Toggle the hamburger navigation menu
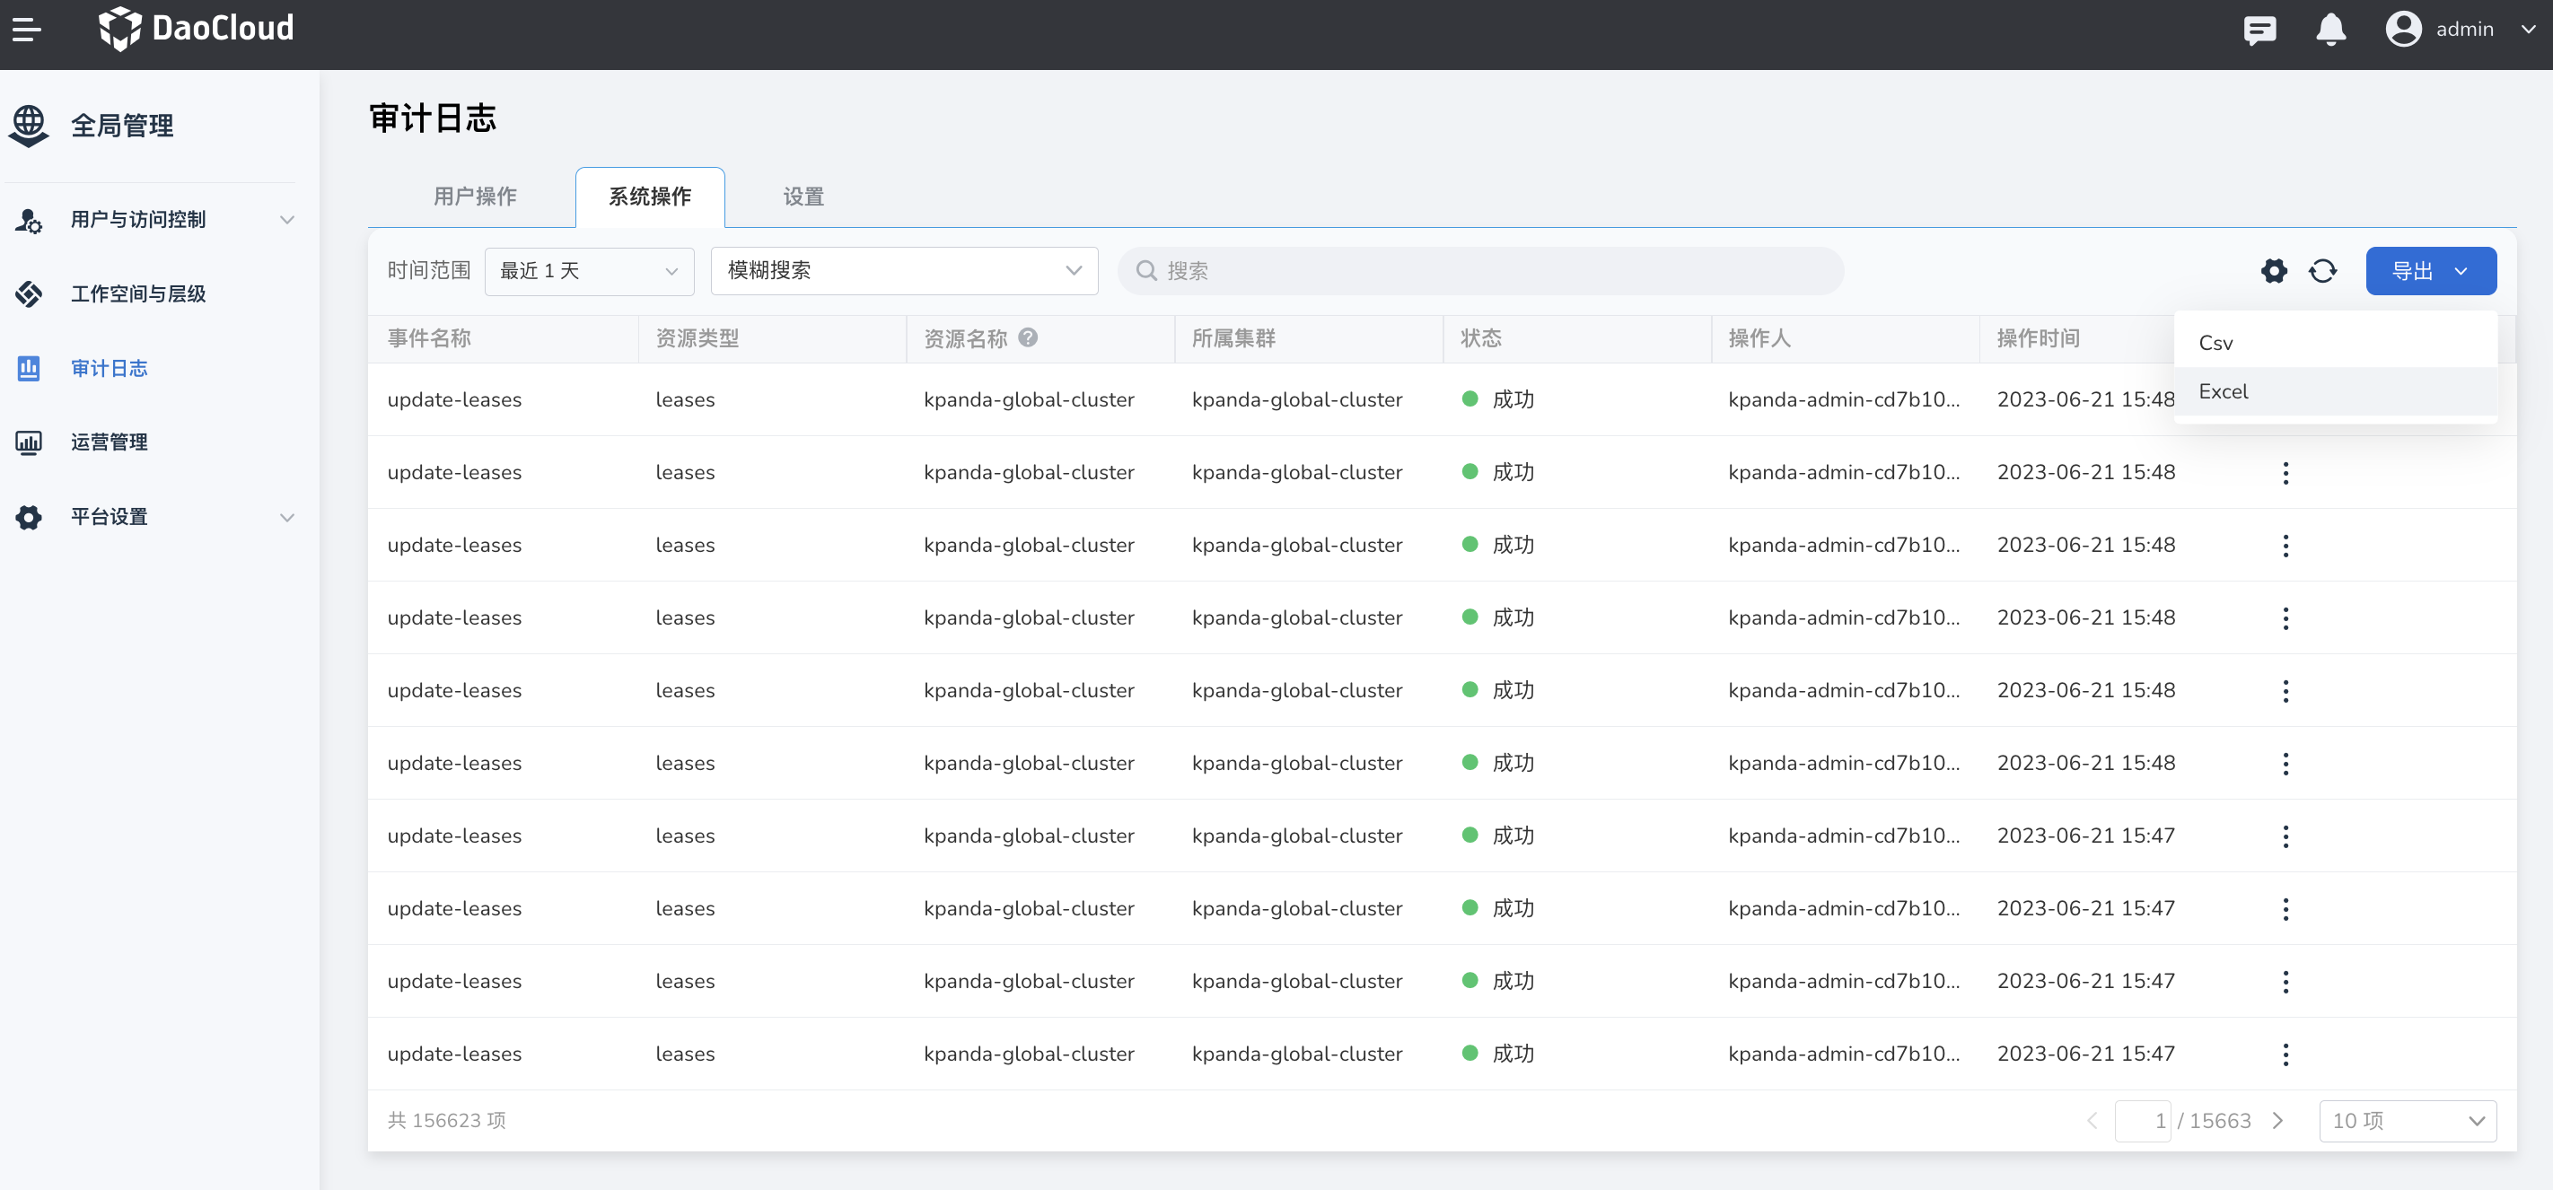 coord(27,30)
